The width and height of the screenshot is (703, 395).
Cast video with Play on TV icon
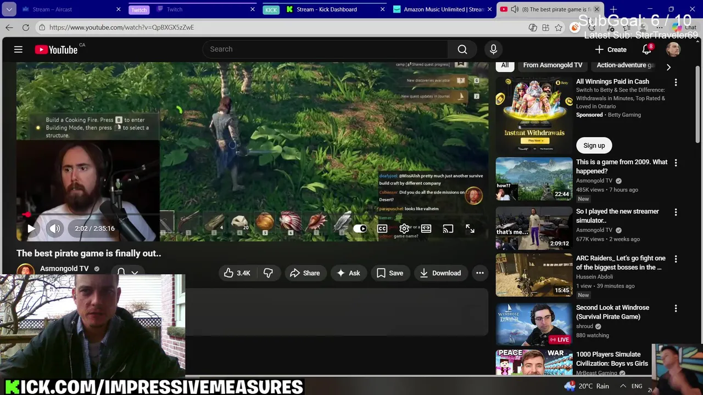click(448, 229)
